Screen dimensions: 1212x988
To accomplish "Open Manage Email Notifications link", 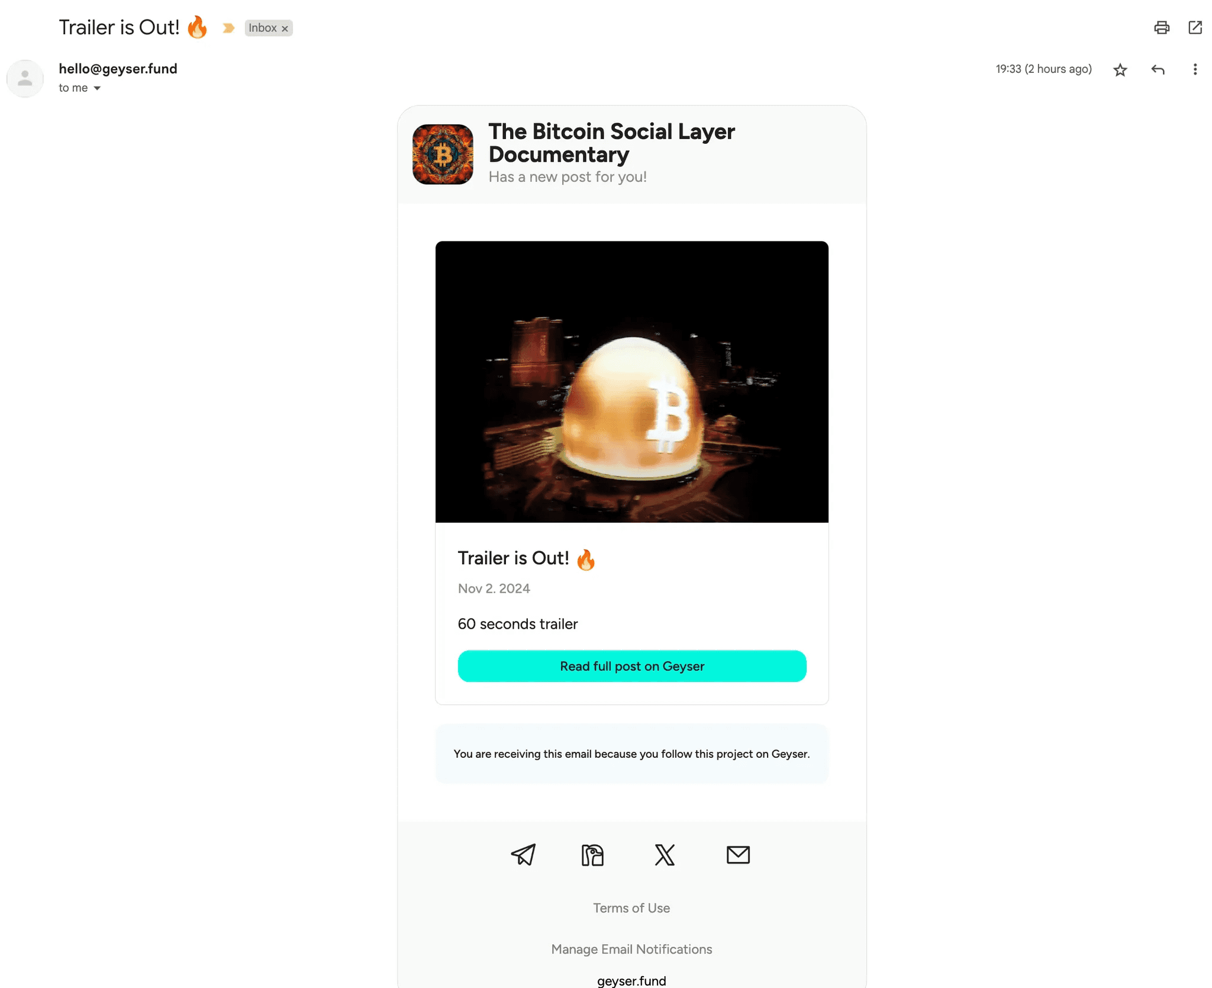I will [631, 949].
